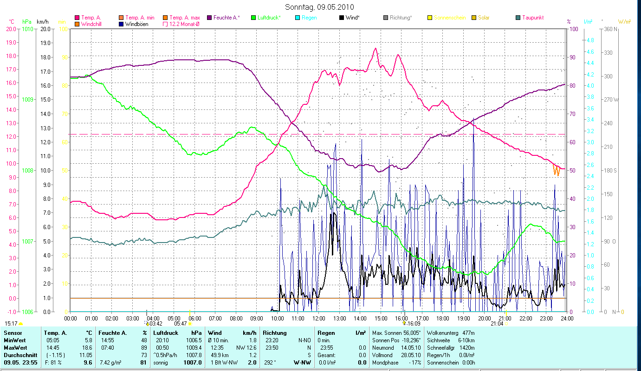Click the chart title Sonntag, 09.05.2010
This screenshot has height=371, width=641.
[320, 7]
